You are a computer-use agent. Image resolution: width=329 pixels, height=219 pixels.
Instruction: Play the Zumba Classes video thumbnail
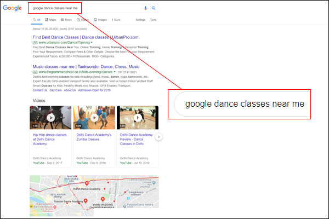tap(94, 118)
